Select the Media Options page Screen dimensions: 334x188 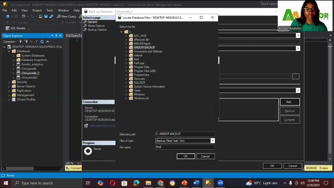[x=96, y=26]
